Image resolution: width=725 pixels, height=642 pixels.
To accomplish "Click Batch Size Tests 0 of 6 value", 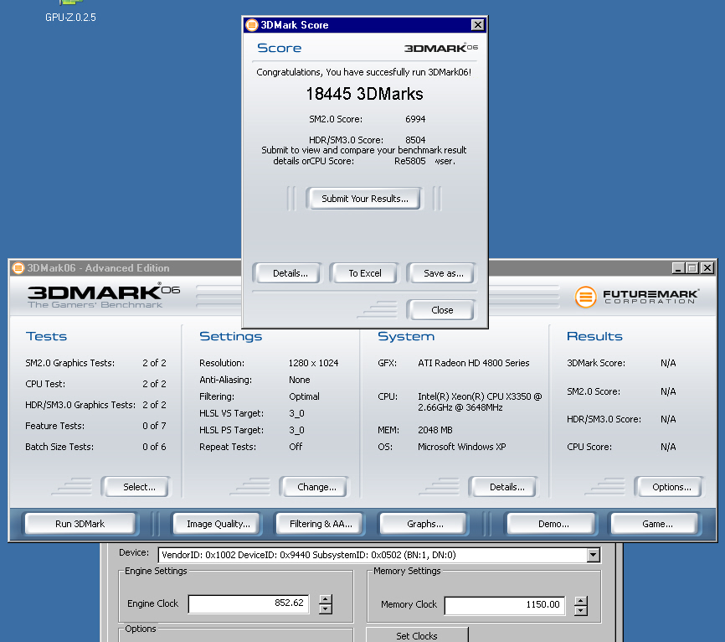I will coord(154,447).
